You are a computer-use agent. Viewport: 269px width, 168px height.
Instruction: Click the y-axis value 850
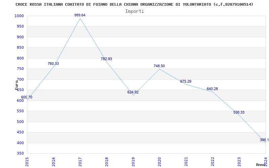20,48
